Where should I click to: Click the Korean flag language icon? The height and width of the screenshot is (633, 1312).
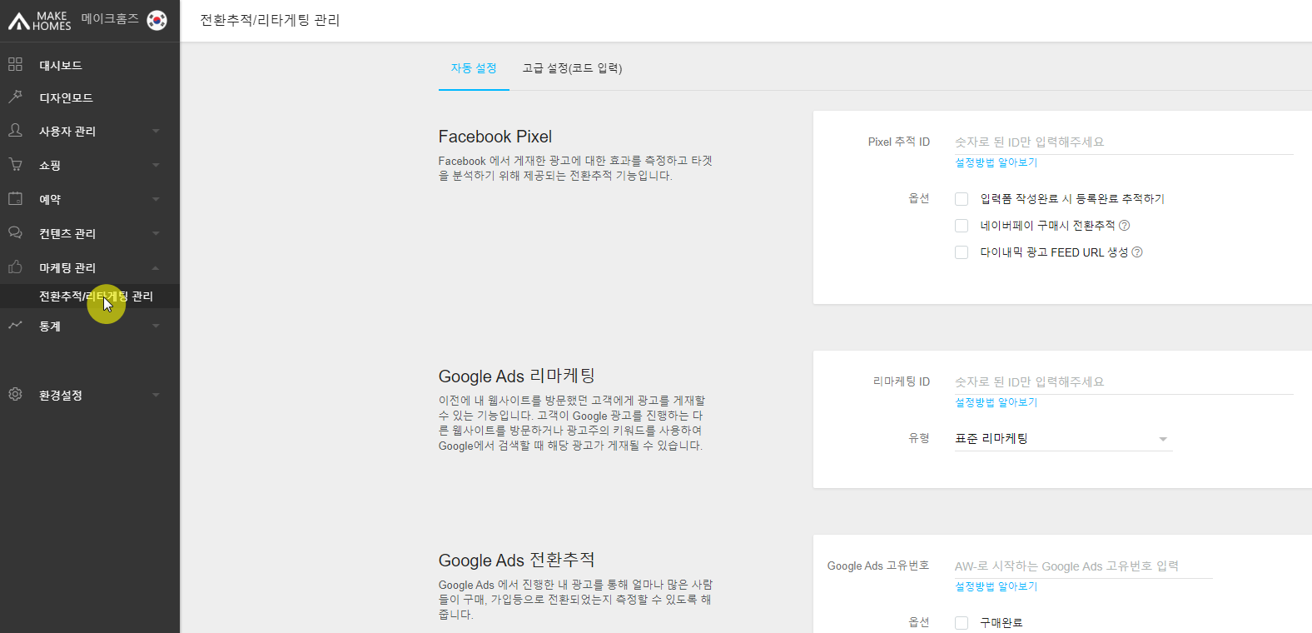coord(157,20)
